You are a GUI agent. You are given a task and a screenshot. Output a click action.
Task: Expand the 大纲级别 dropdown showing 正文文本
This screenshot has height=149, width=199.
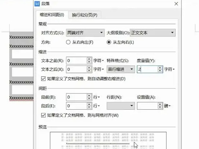153,33
